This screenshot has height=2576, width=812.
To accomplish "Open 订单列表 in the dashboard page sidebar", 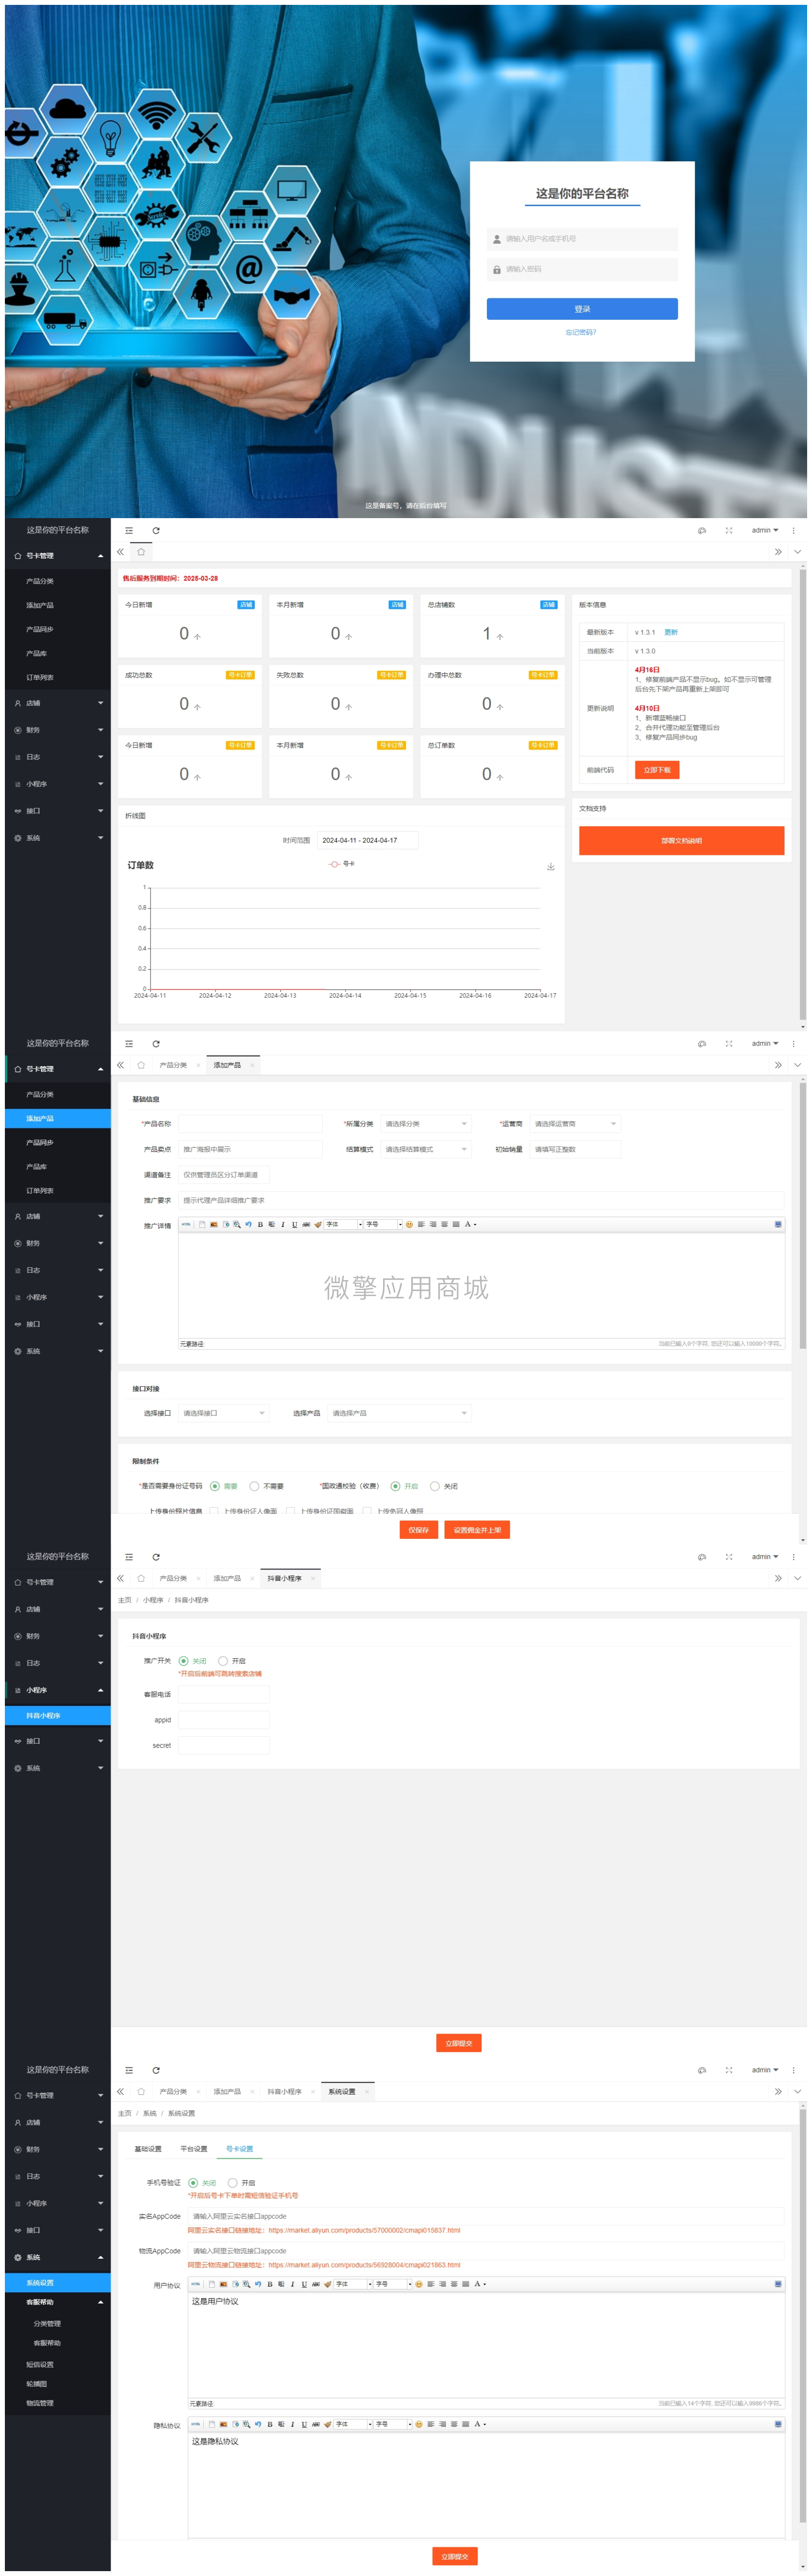I will tap(58, 677).
